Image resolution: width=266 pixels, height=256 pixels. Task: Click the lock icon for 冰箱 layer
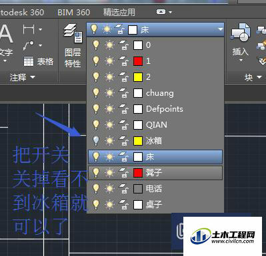click(123, 141)
